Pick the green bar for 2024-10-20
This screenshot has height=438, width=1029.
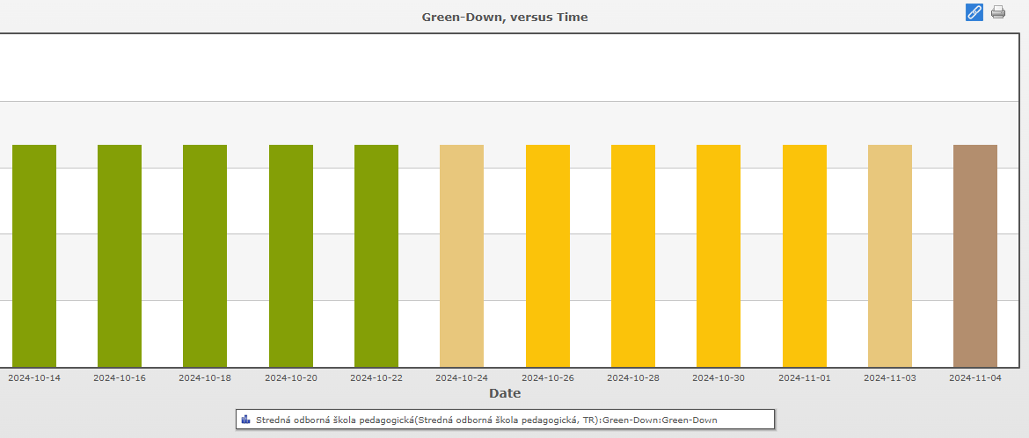pos(291,255)
